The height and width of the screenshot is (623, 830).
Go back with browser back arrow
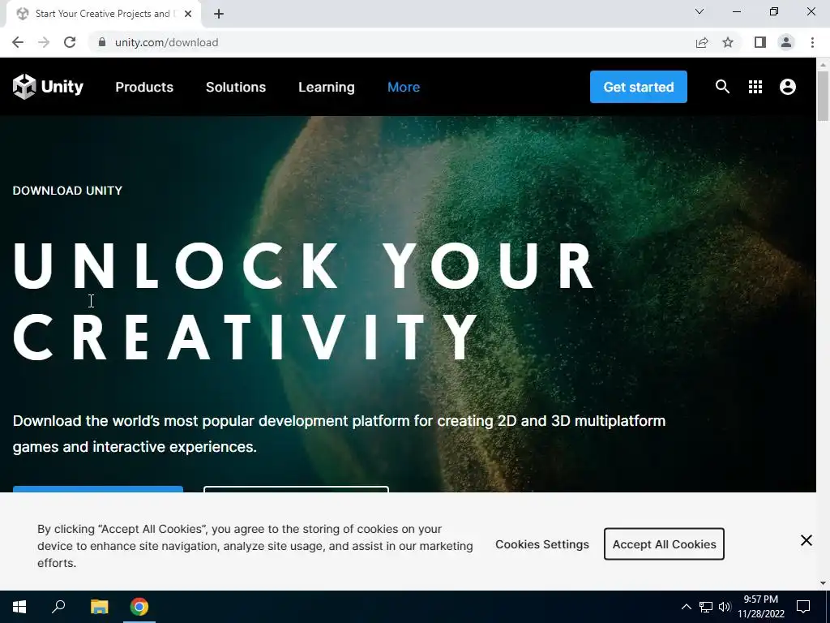point(18,42)
